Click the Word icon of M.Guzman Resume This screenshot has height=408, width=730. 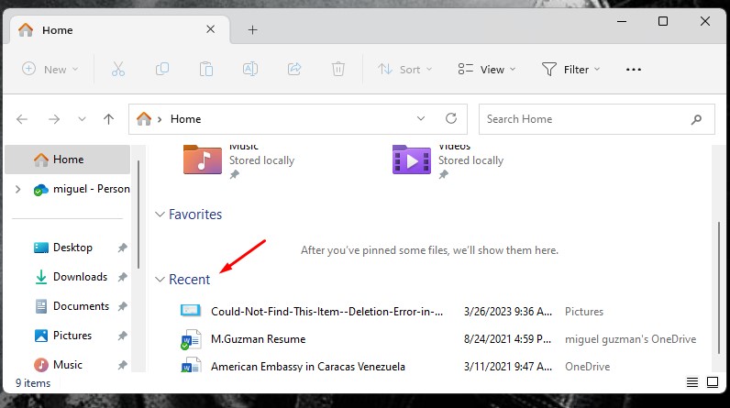point(191,339)
